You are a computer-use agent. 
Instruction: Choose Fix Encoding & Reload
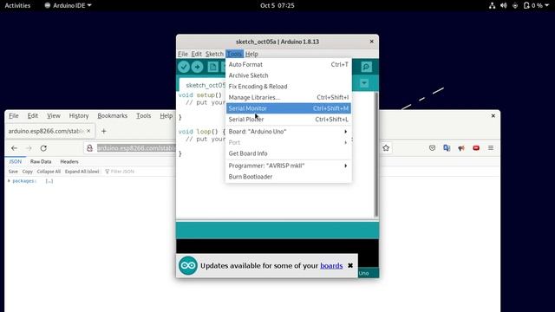(289, 87)
